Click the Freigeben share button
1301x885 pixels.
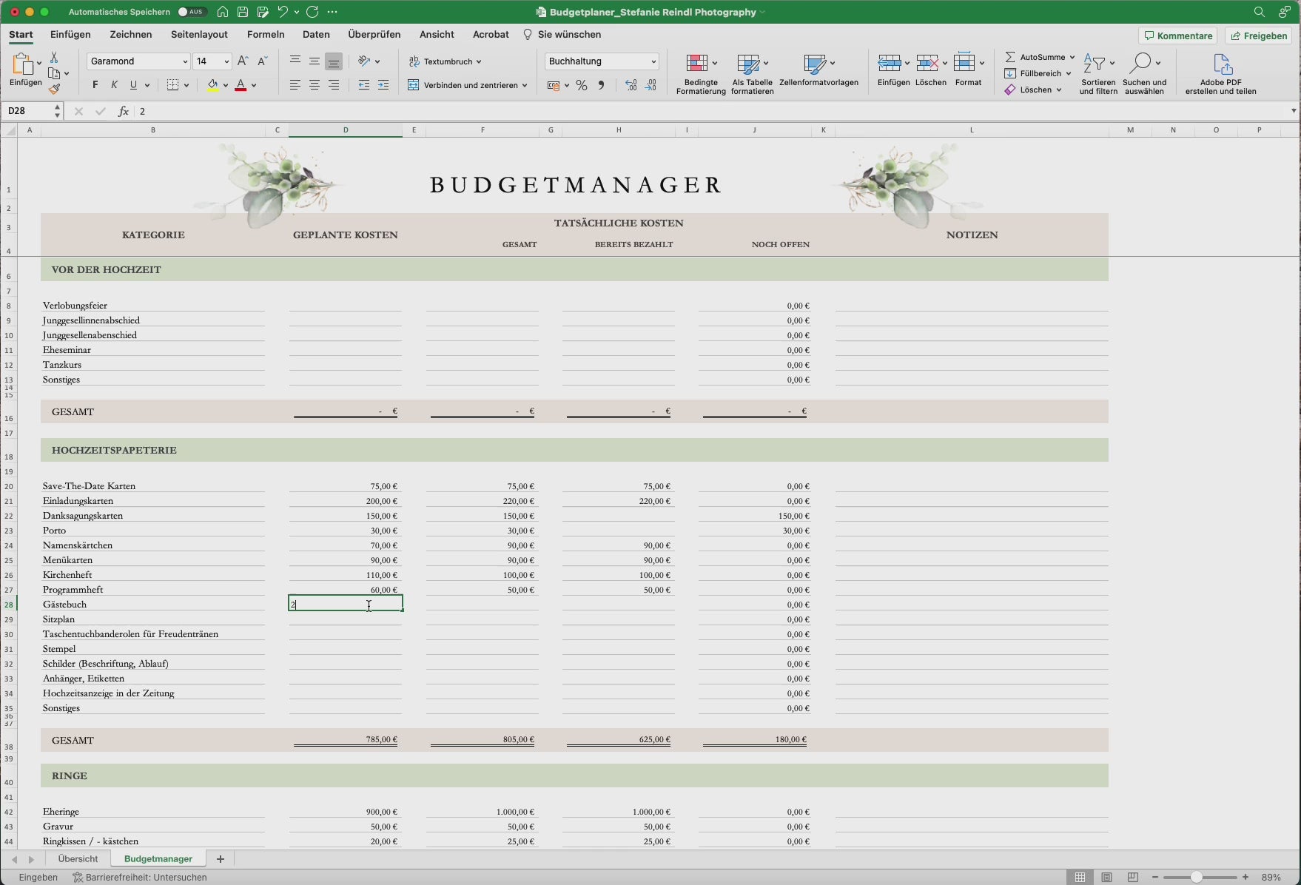click(1258, 36)
